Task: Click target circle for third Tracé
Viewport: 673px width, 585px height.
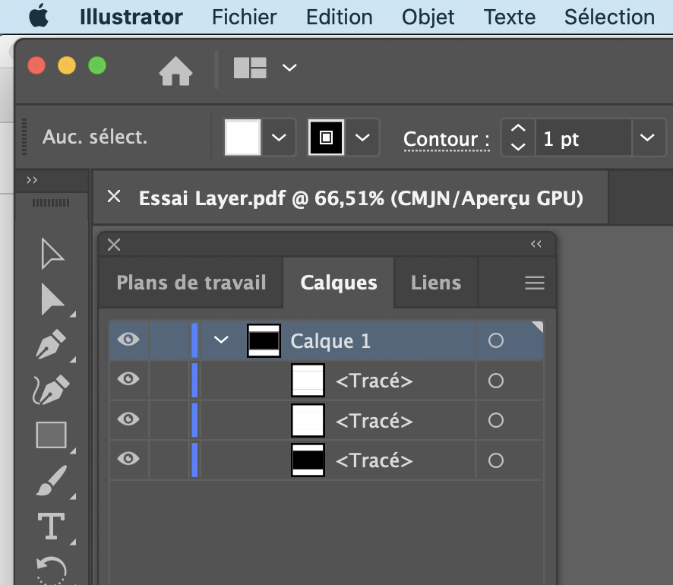Action: (496, 460)
